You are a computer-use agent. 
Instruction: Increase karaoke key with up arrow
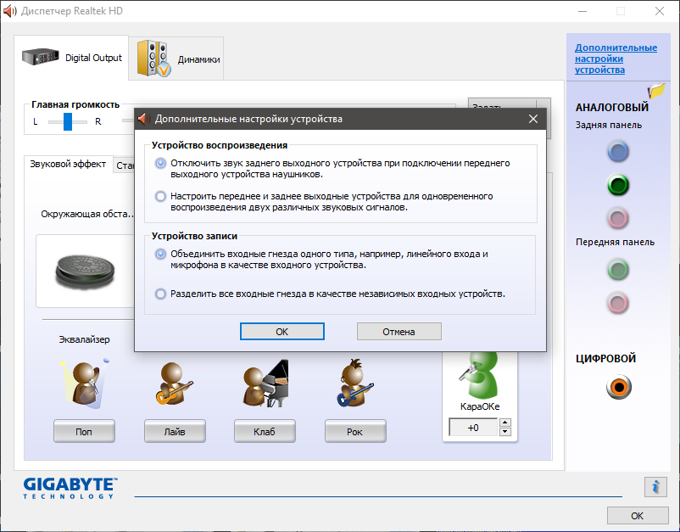click(x=504, y=423)
